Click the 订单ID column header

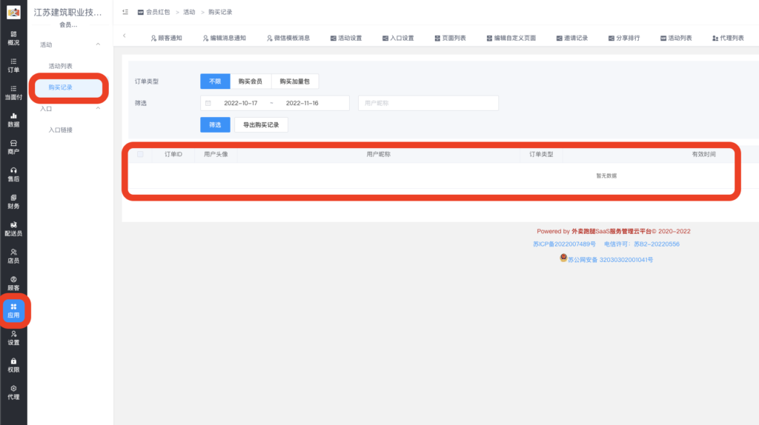pyautogui.click(x=173, y=154)
